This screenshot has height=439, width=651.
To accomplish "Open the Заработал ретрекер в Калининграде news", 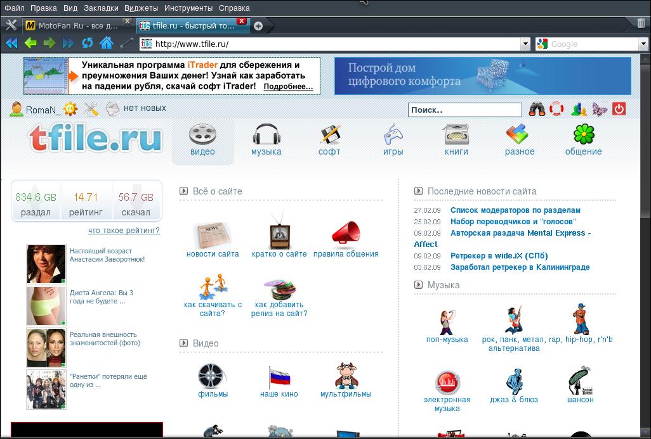I will (520, 267).
